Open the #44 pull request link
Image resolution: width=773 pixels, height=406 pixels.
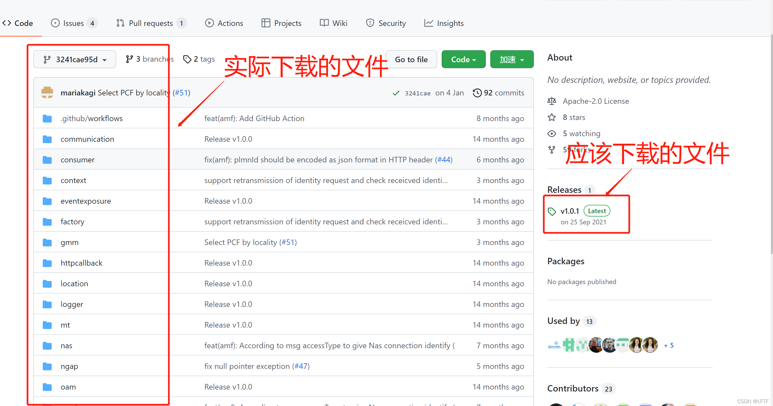click(444, 160)
